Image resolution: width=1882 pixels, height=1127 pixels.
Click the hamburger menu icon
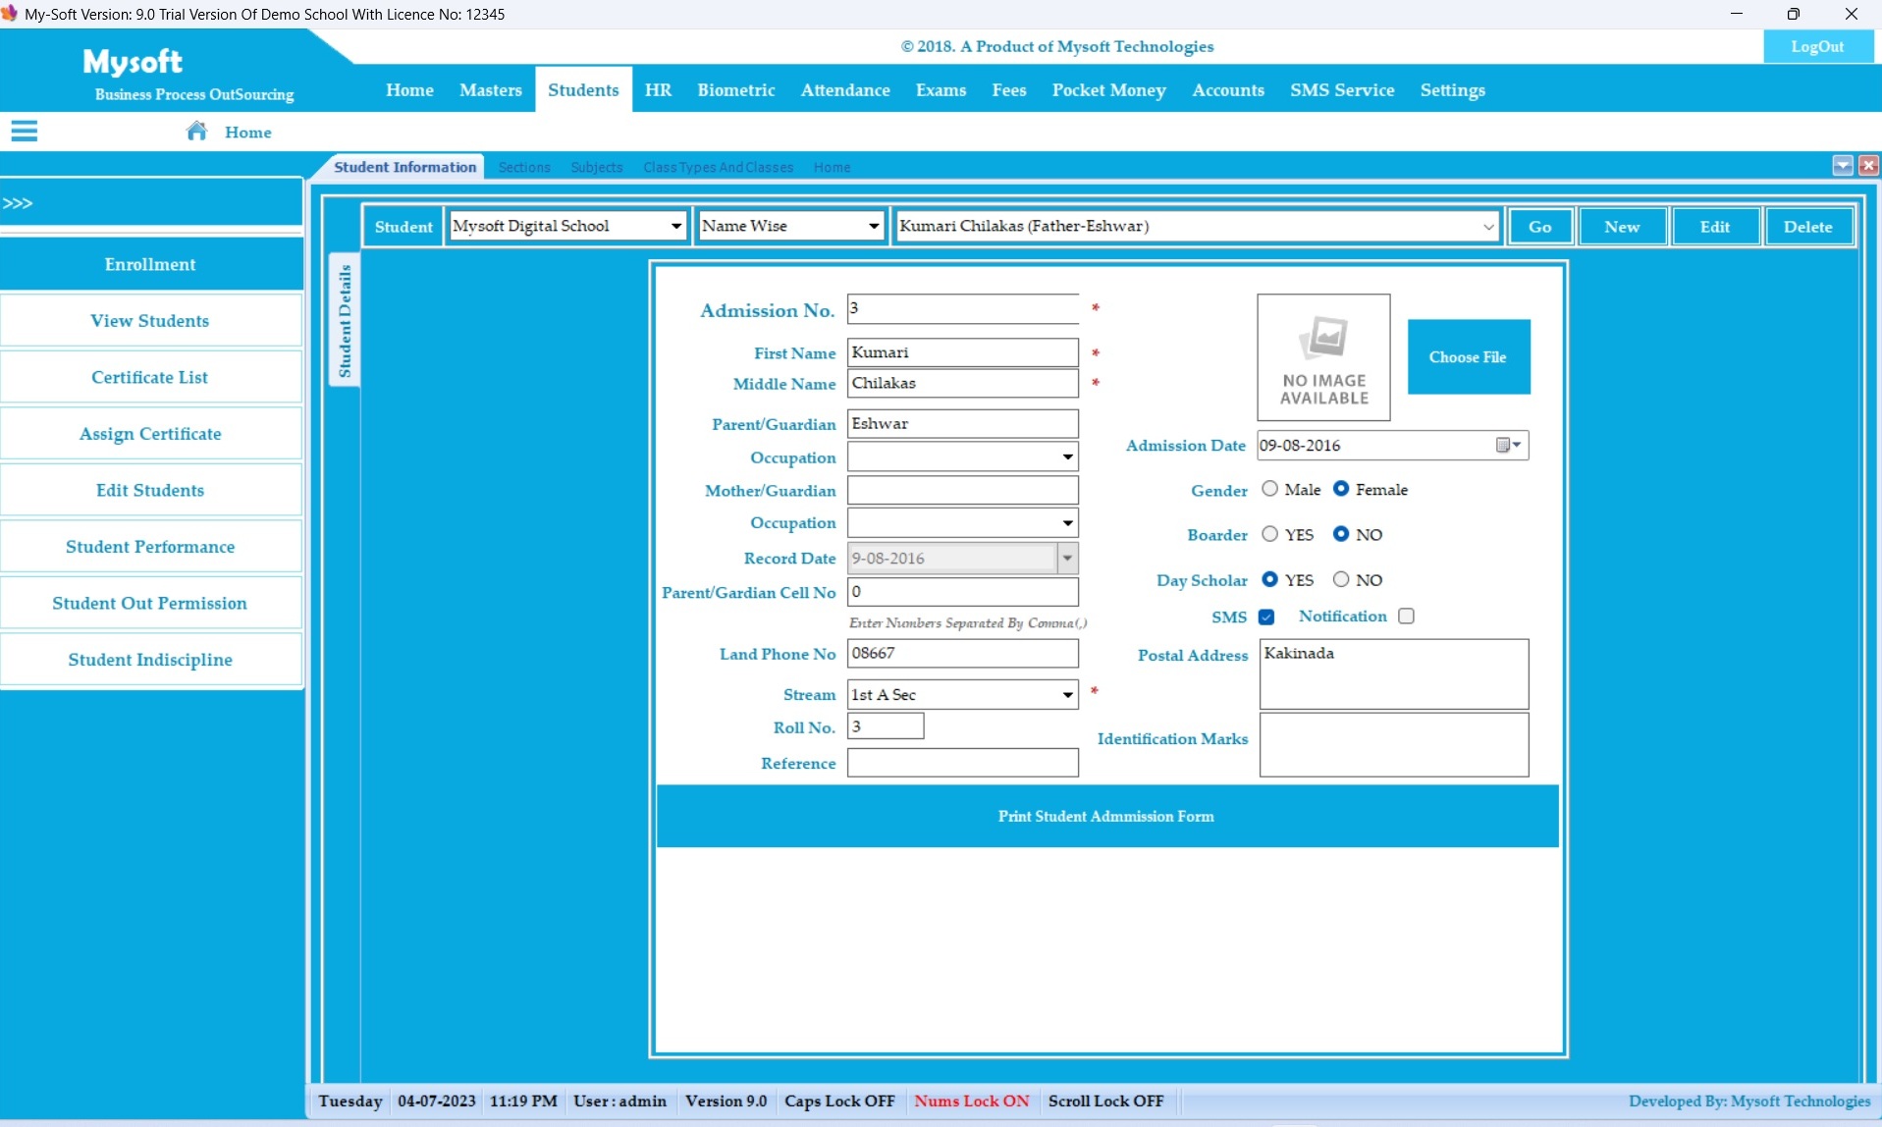point(25,132)
